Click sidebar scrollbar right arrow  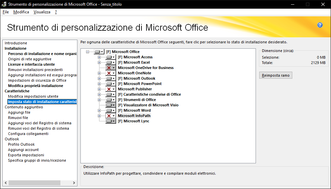click(74, 183)
